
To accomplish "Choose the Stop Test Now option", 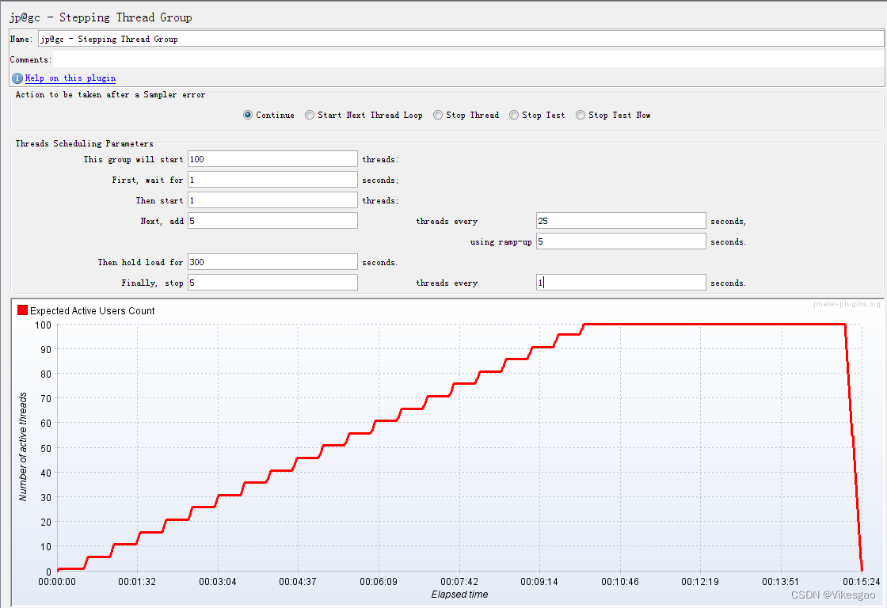I will point(581,115).
